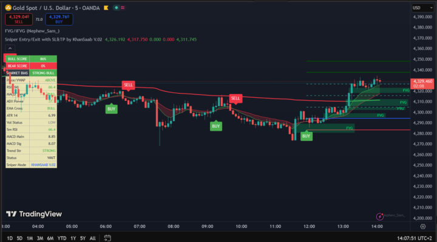Click the SELL signal label near 10:00
This screenshot has width=437, height=242.
coord(235,99)
